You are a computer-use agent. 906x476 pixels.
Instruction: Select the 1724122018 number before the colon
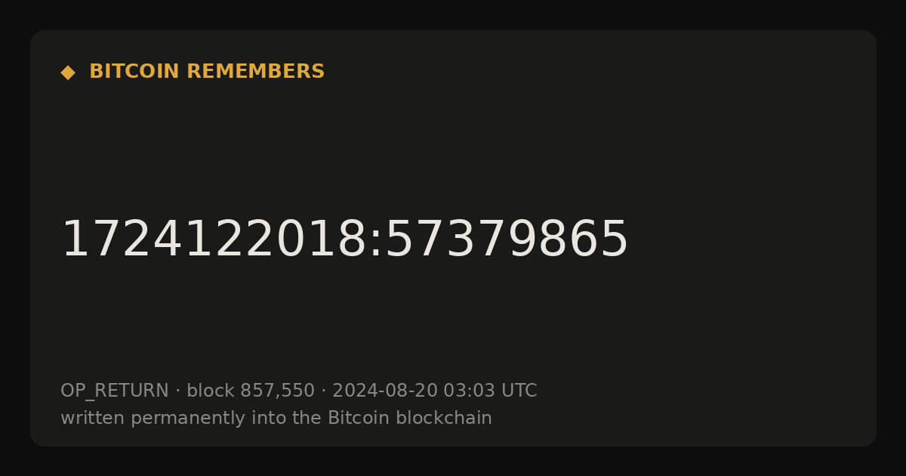(213, 240)
